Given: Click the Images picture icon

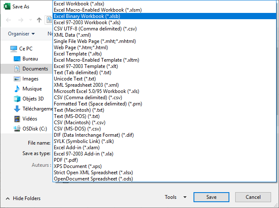Looking at the screenshot, I should [x=17, y=79].
